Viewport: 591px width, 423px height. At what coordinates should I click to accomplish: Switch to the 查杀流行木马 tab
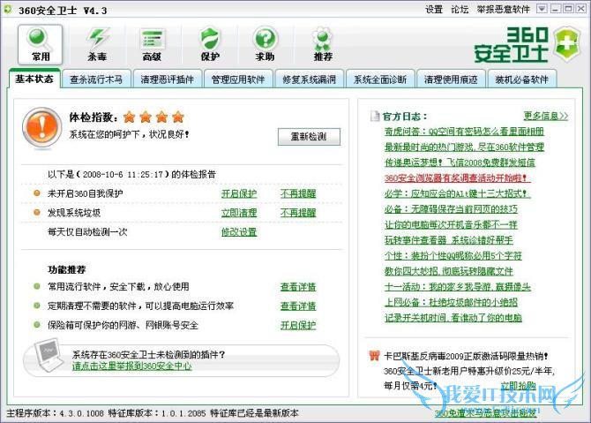(x=96, y=79)
